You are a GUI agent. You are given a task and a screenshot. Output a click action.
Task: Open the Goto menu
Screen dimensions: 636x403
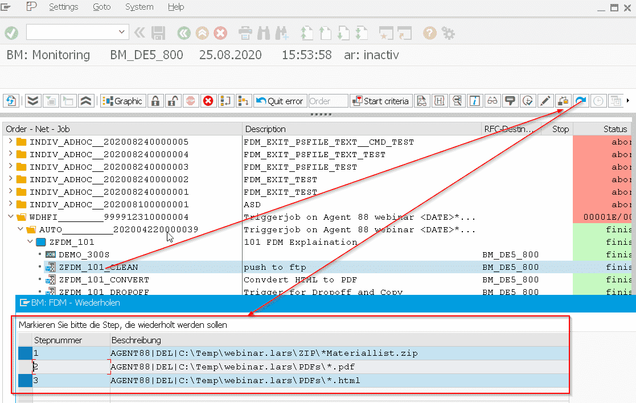[102, 7]
